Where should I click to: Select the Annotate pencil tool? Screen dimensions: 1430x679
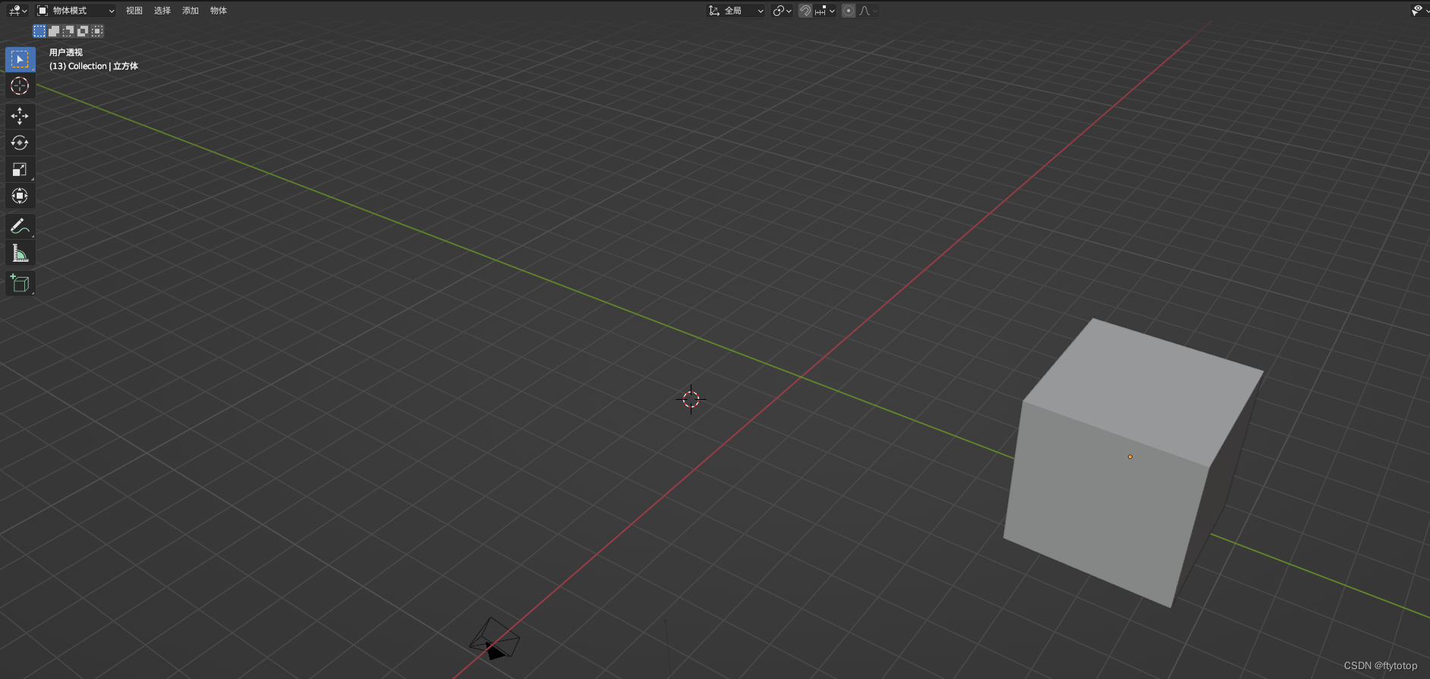click(20, 226)
